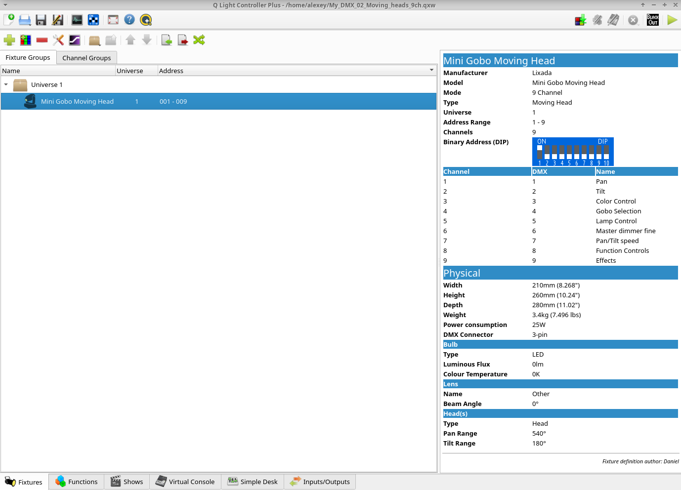The image size is (681, 490).
Task: Open the DMX monitor
Action: click(77, 20)
